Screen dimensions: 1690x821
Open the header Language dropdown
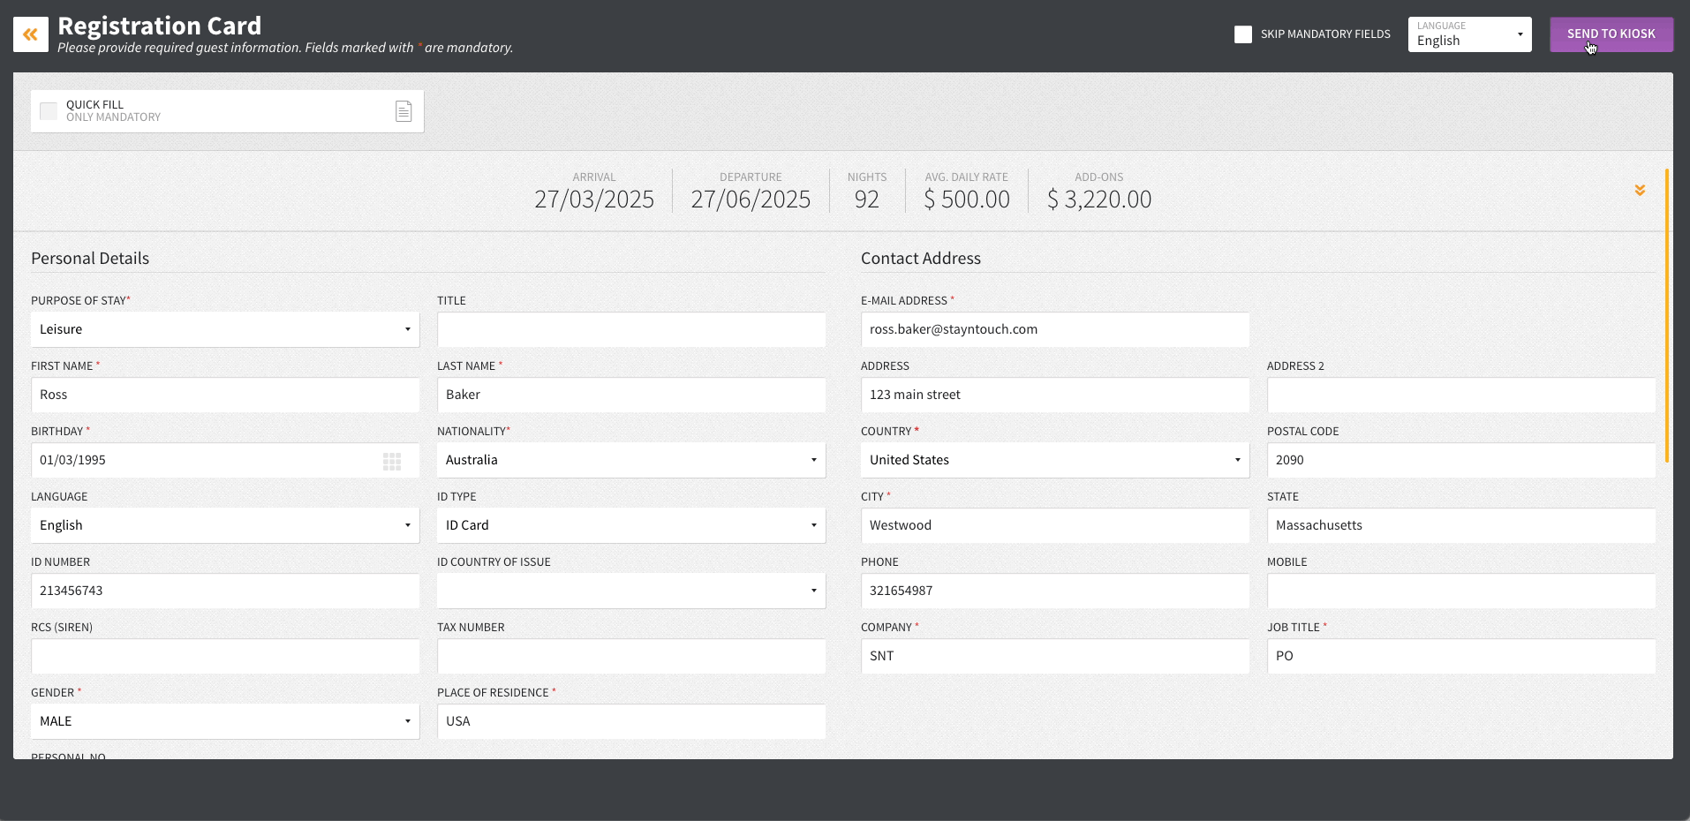pos(1470,34)
